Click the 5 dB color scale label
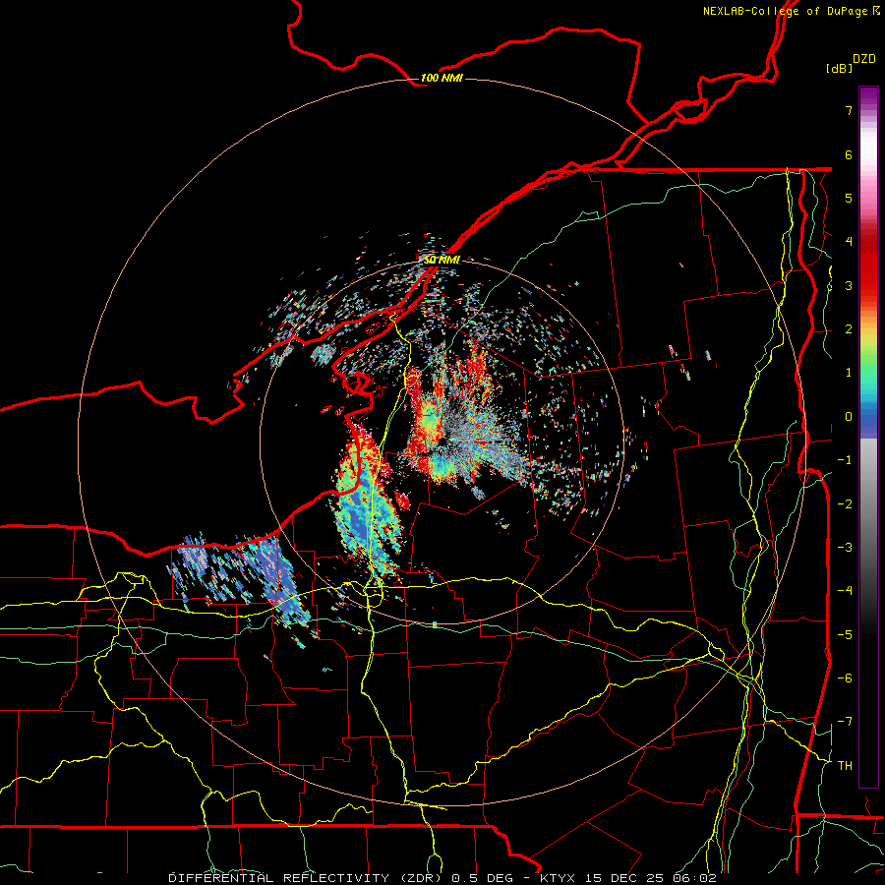 point(849,198)
